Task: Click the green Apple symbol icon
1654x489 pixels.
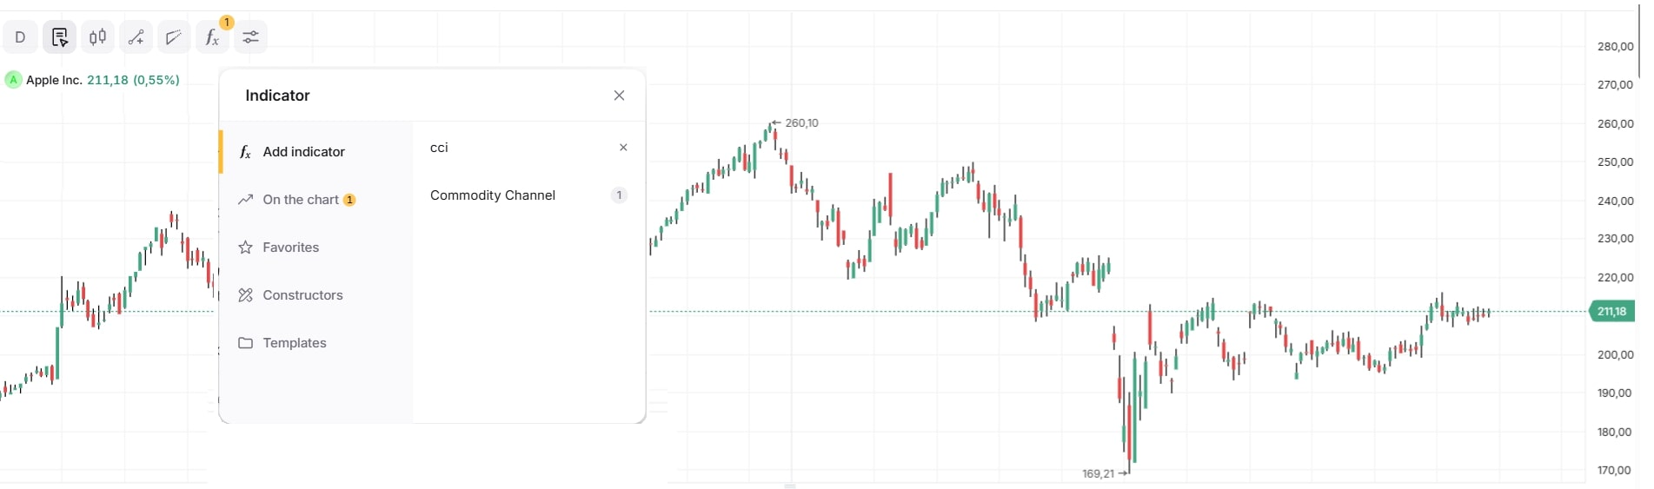Action: (13, 80)
